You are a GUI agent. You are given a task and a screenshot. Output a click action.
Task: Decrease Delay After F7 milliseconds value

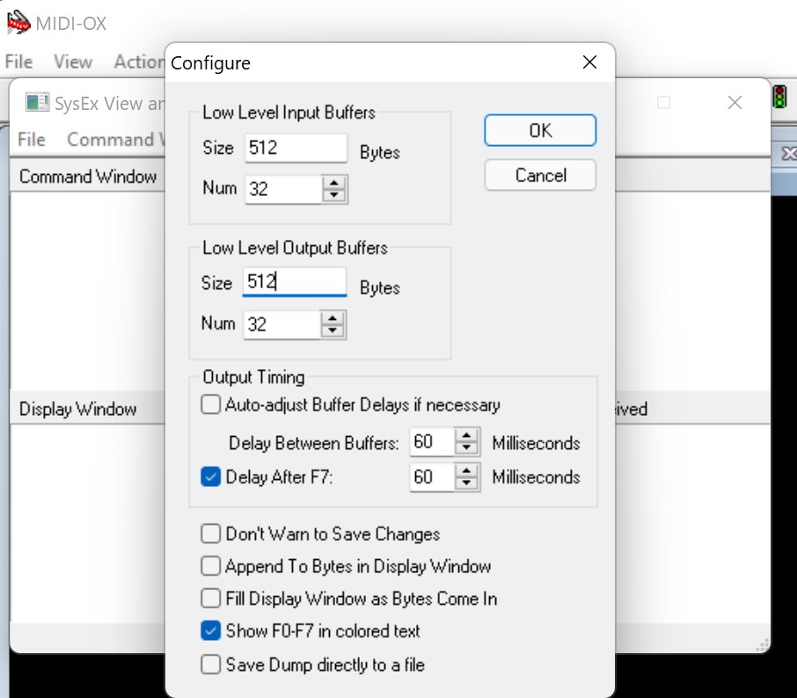(x=468, y=484)
